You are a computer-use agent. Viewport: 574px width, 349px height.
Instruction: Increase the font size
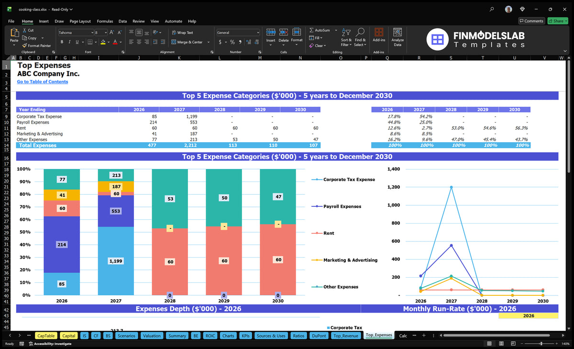pyautogui.click(x=112, y=33)
